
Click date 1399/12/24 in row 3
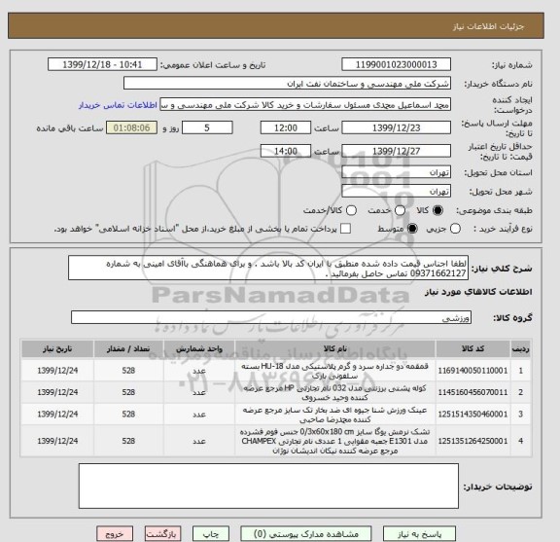tap(57, 414)
